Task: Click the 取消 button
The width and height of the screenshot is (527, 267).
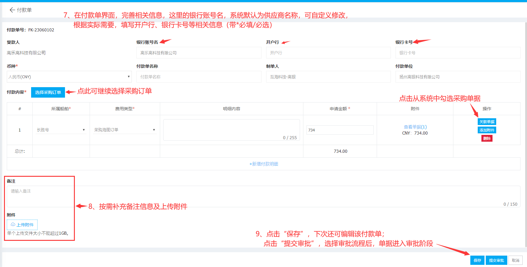Action: [516, 260]
